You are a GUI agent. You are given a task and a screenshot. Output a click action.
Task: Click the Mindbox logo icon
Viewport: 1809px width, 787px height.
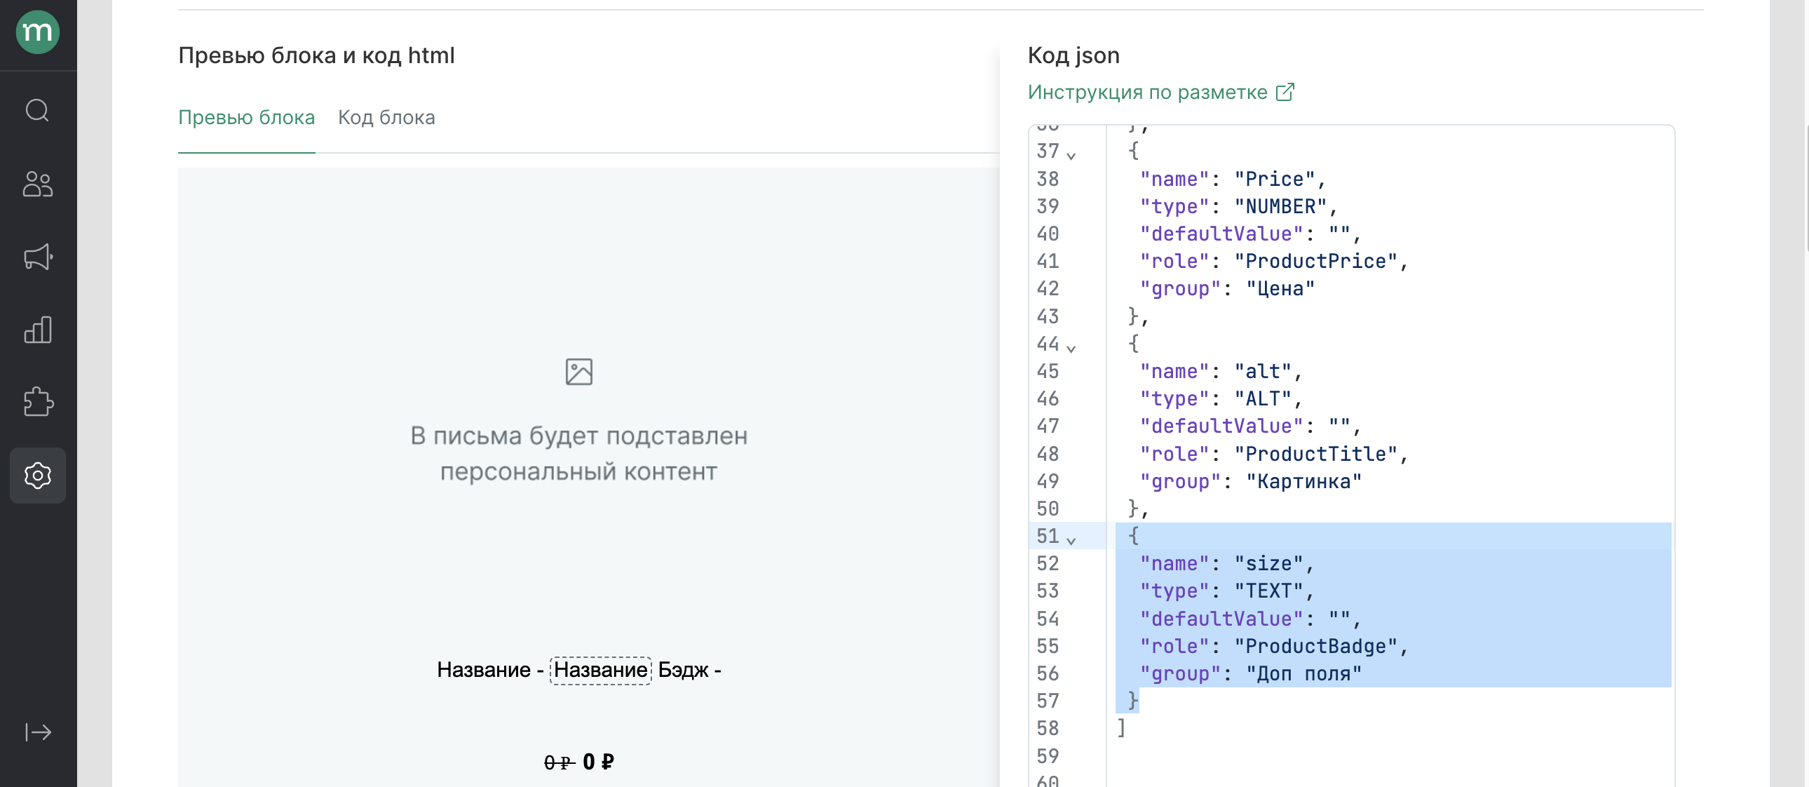[38, 32]
